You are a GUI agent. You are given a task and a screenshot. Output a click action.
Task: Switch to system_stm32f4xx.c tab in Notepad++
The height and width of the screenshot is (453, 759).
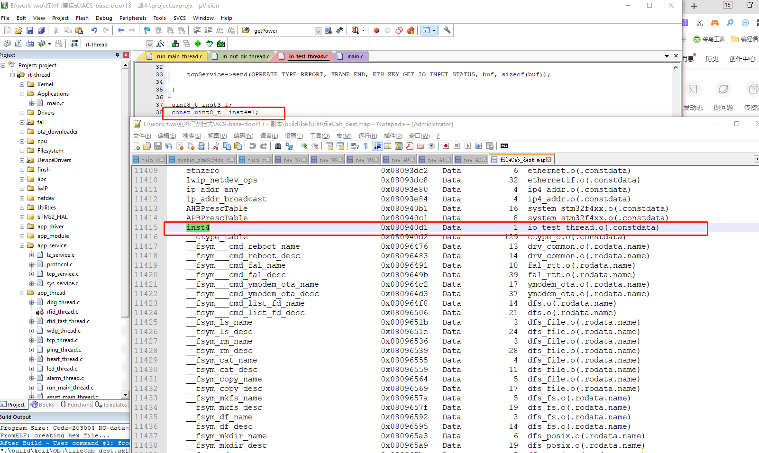click(202, 160)
